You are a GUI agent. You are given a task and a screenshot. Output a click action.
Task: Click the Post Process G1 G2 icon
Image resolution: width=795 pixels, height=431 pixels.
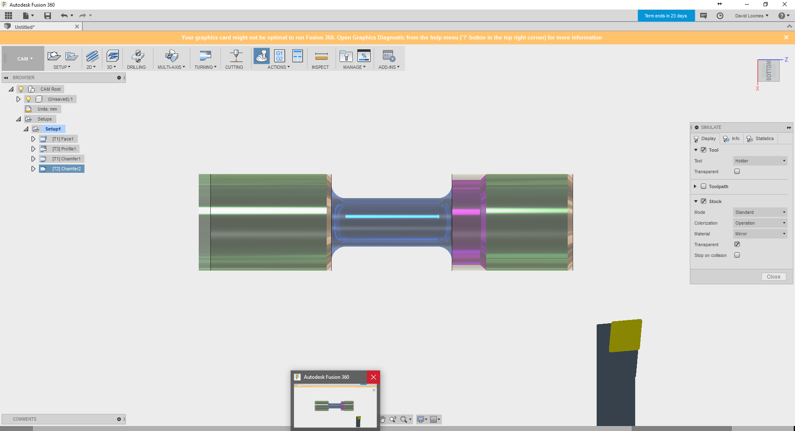pos(279,56)
